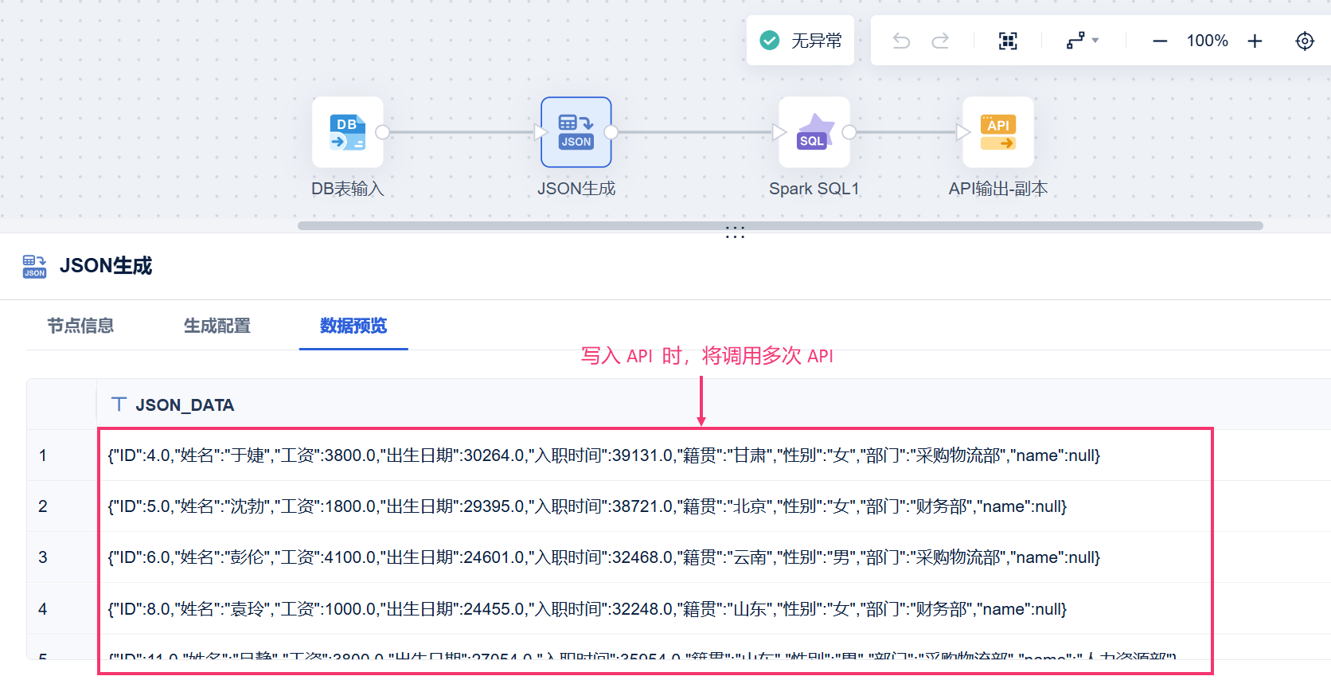This screenshot has width=1331, height=680.
Task: Click the JSON生成 panel title icon
Action: 34,267
